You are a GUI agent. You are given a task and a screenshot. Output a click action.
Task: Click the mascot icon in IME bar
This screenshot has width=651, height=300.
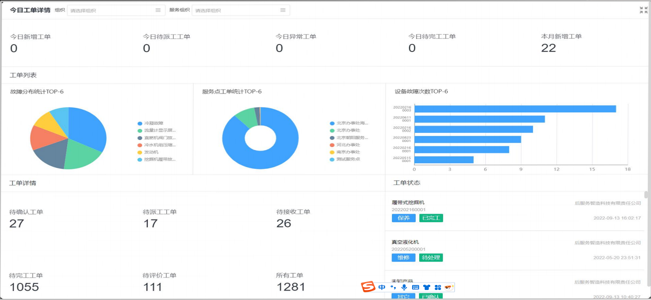point(449,287)
